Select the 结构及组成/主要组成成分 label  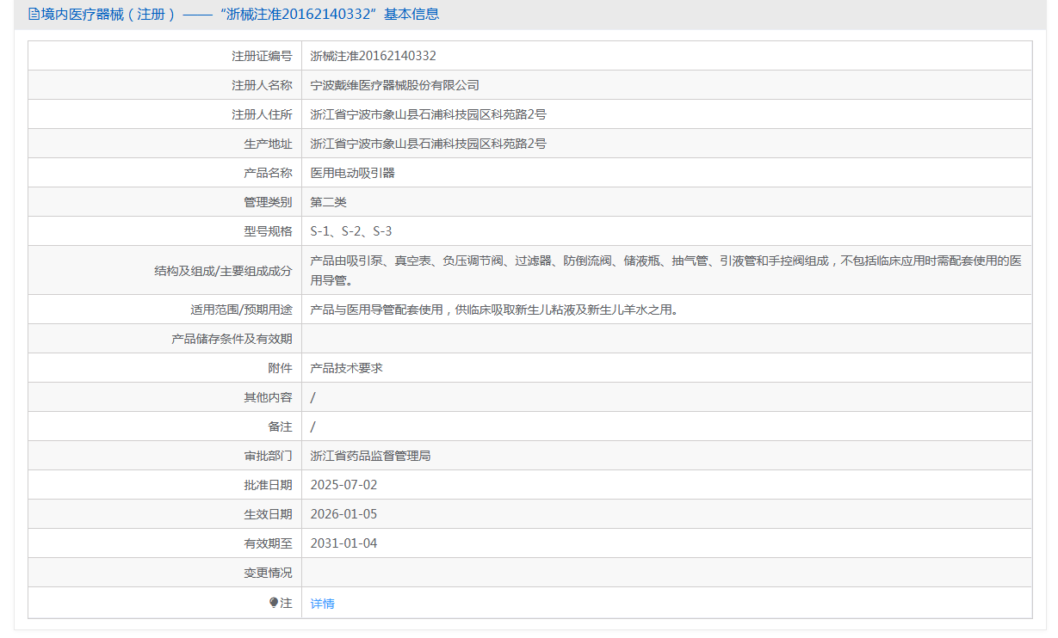pyautogui.click(x=223, y=271)
